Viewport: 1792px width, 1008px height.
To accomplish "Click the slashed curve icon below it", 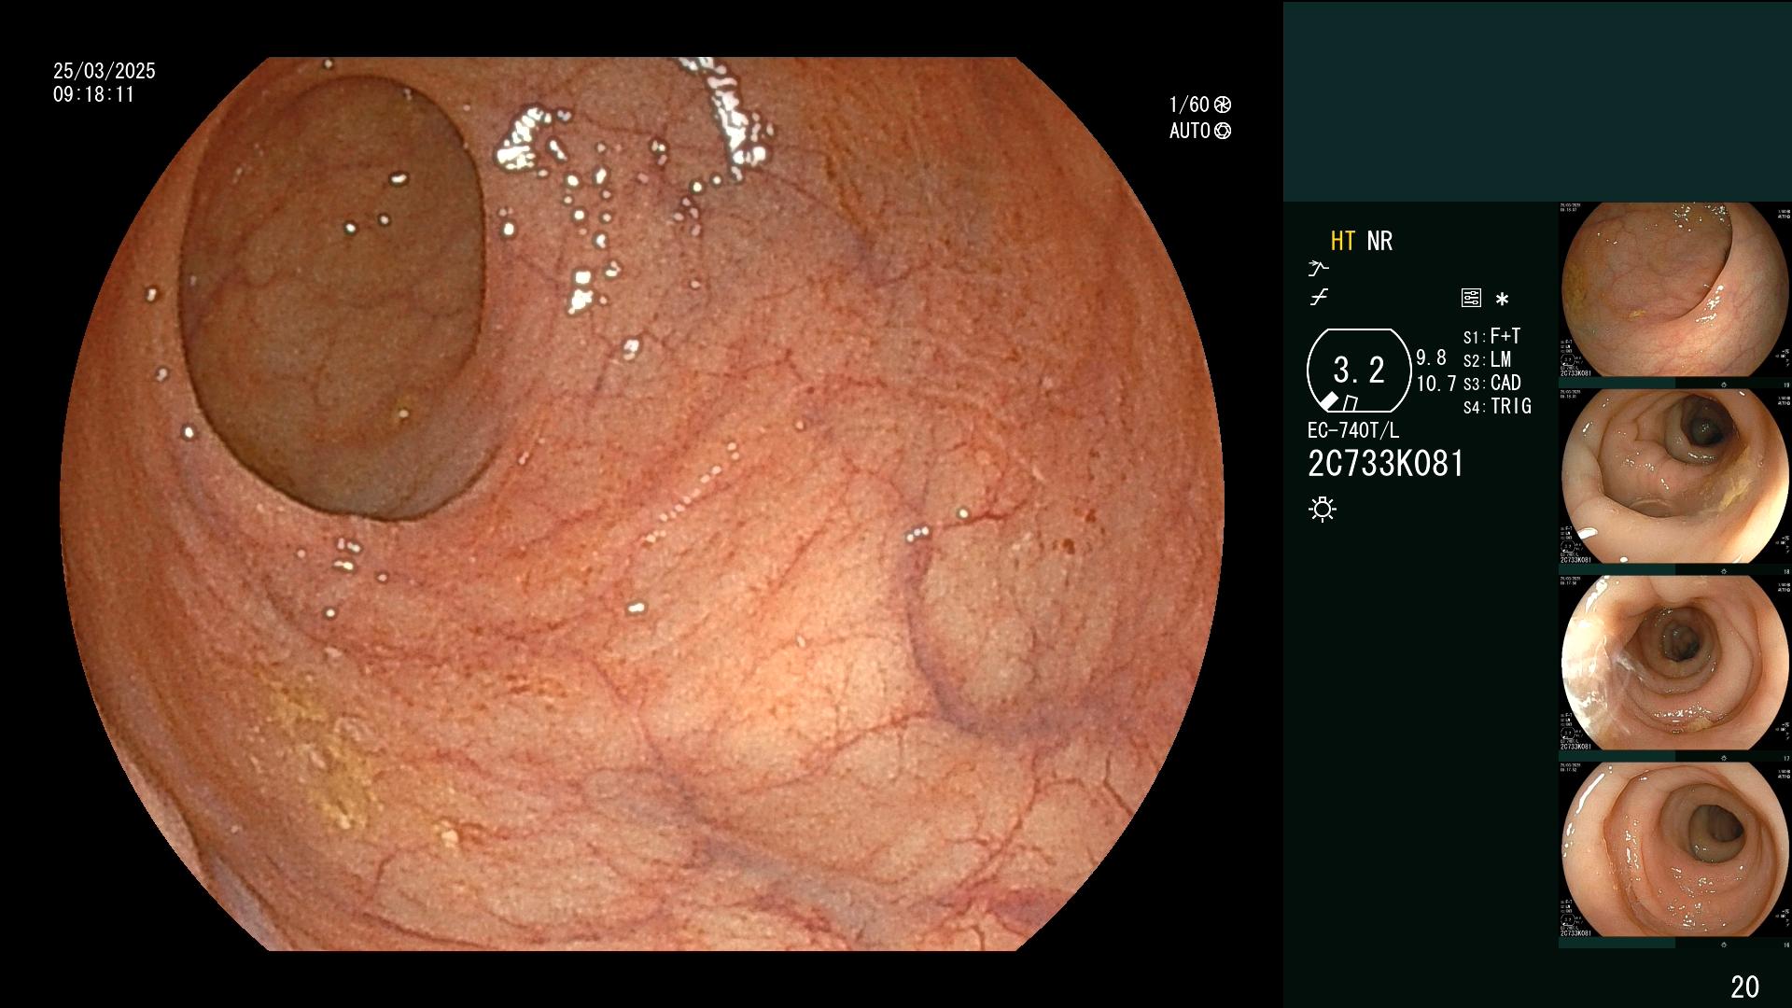I will (x=1318, y=298).
